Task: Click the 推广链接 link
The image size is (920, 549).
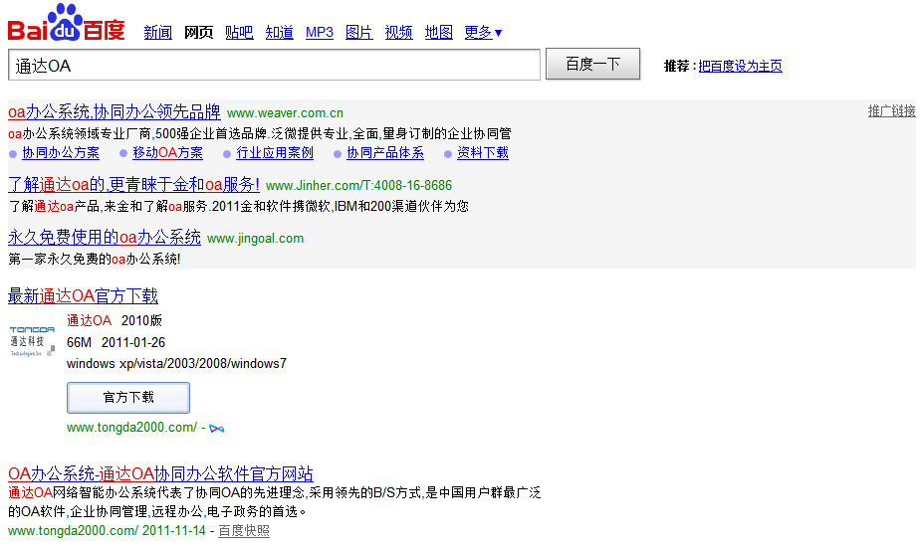Action: [x=892, y=110]
